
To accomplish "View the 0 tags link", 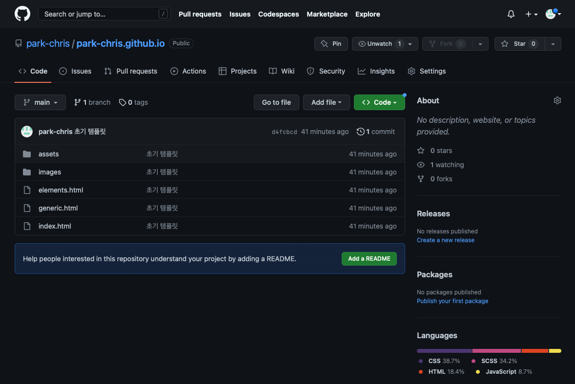I will click(133, 102).
